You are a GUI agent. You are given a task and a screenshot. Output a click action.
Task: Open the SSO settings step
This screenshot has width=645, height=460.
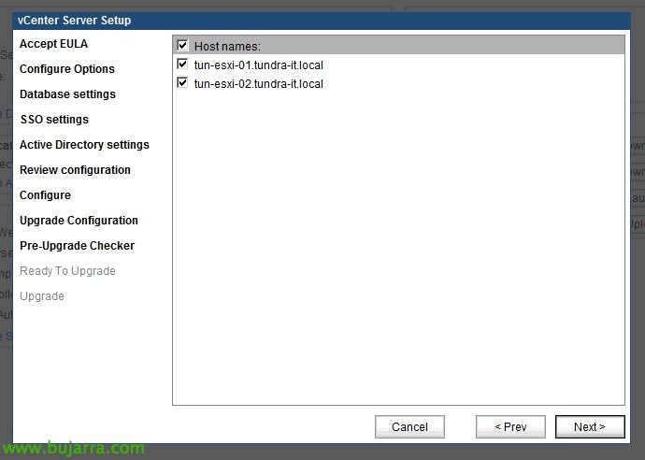pos(54,120)
